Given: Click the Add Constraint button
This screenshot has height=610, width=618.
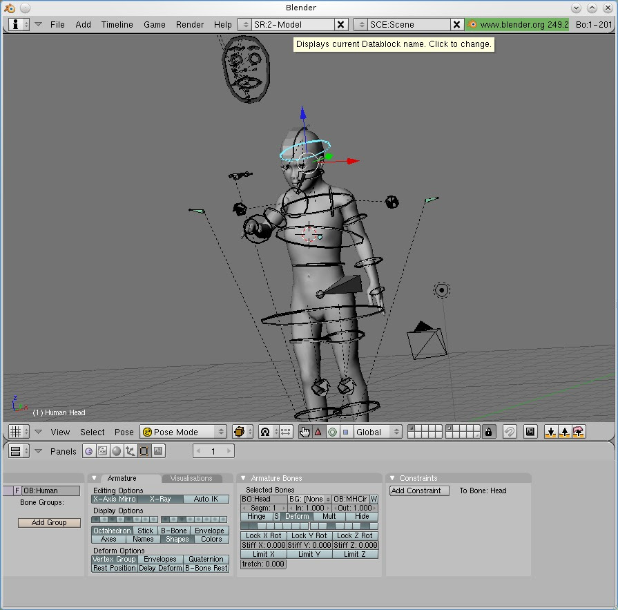Looking at the screenshot, I should click(x=419, y=491).
